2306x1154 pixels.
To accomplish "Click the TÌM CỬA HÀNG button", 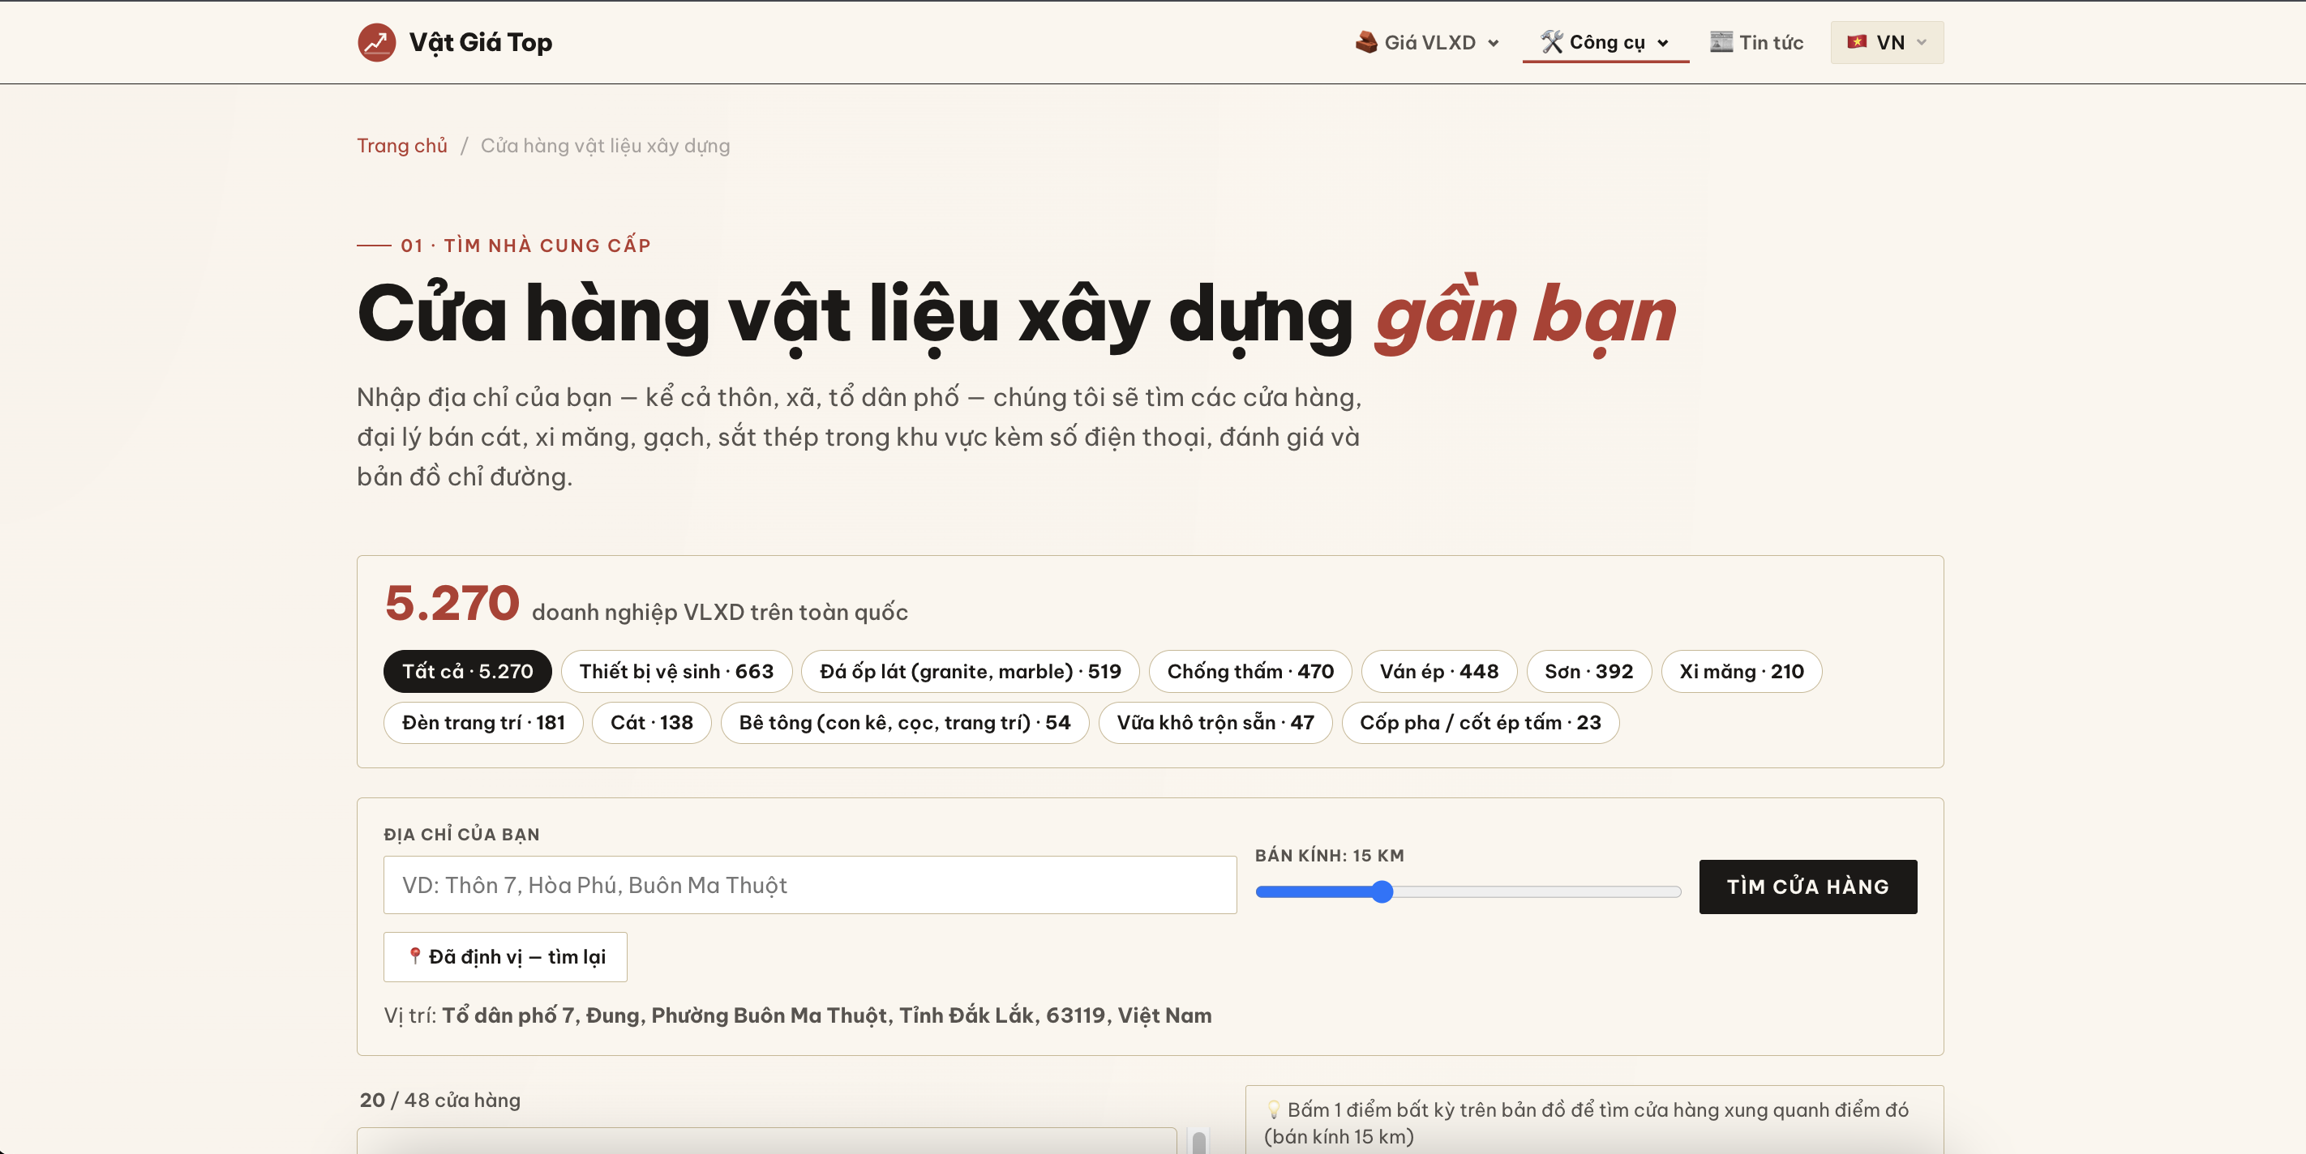I will (x=1807, y=887).
